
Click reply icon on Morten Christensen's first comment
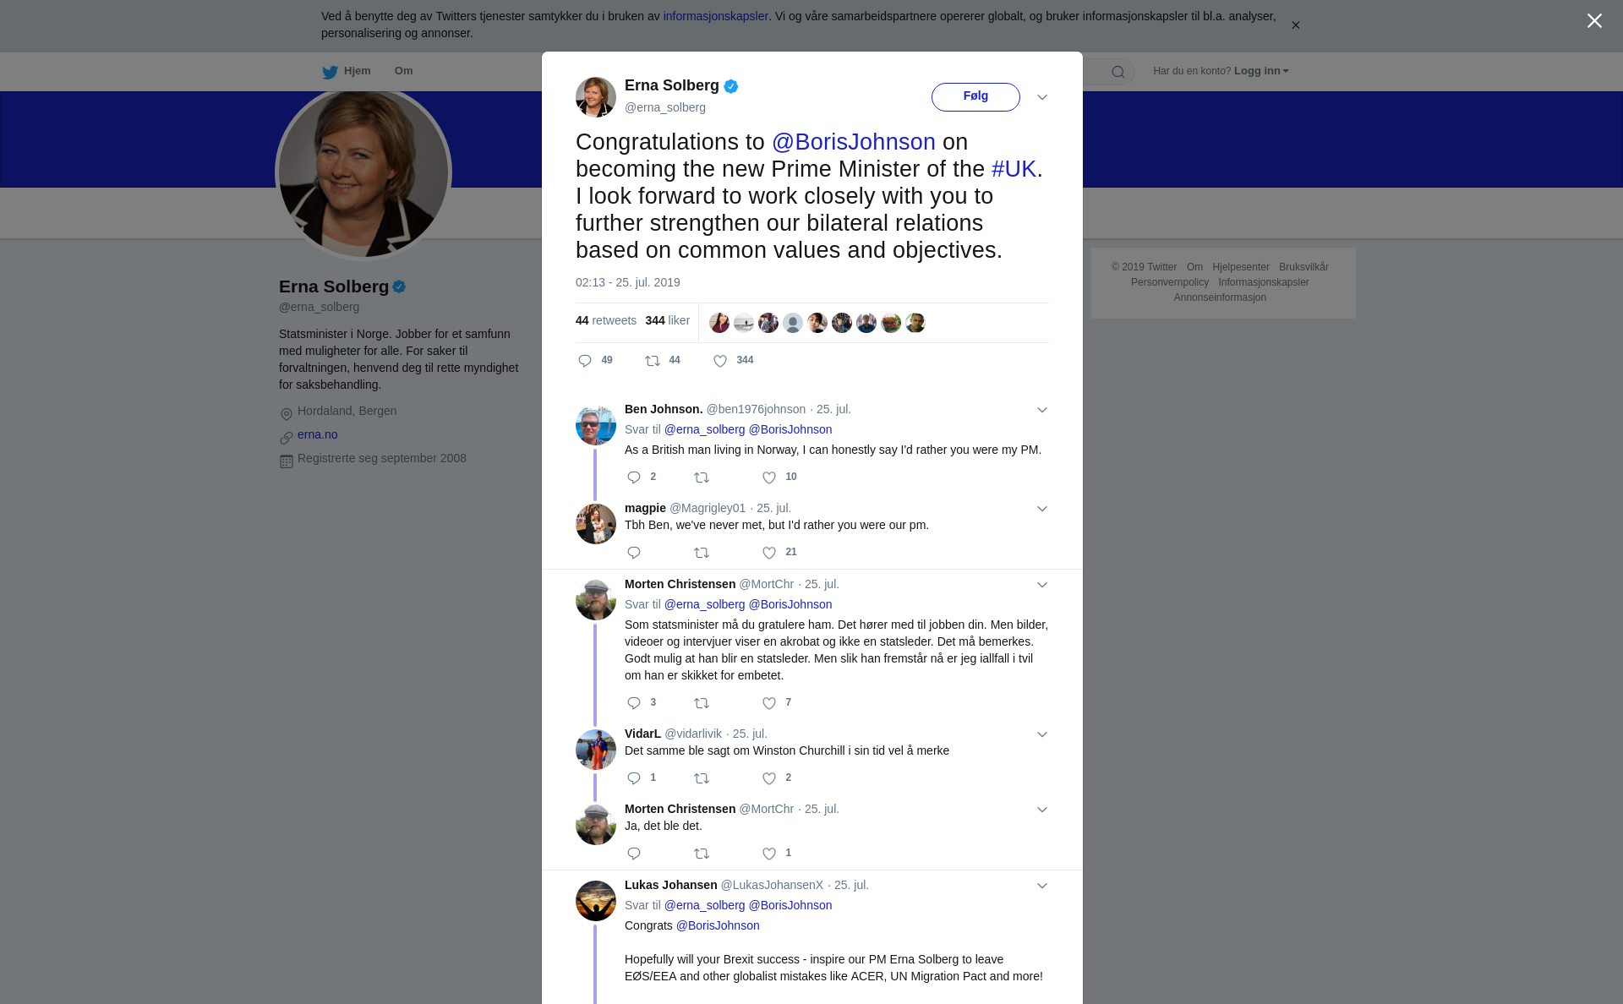click(x=634, y=703)
